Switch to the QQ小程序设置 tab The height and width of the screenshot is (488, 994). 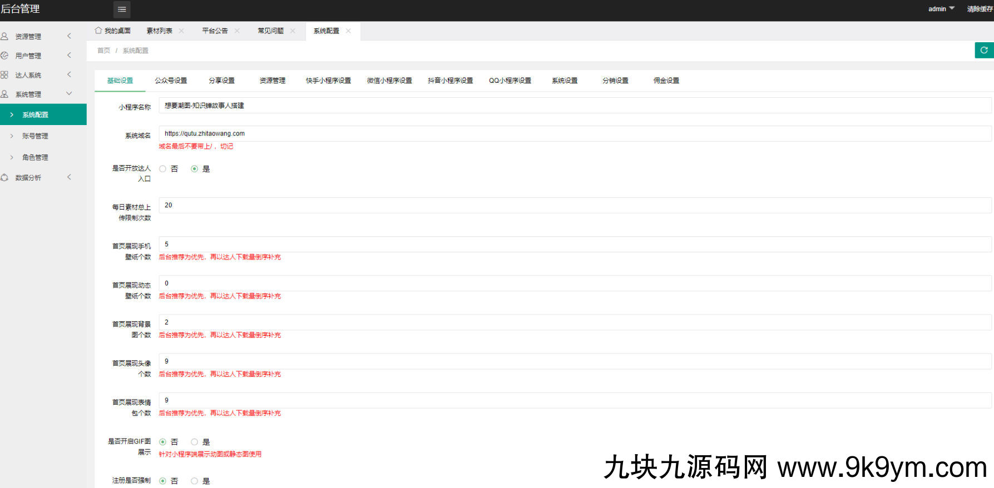[510, 81]
